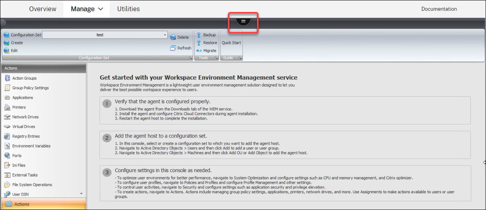Image resolution: width=486 pixels, height=210 pixels.
Task: Expand sidebar list with down arrow
Action: click(x=81, y=194)
